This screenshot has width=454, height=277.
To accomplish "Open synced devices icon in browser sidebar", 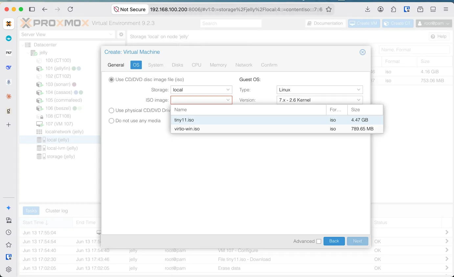I will [9, 220].
